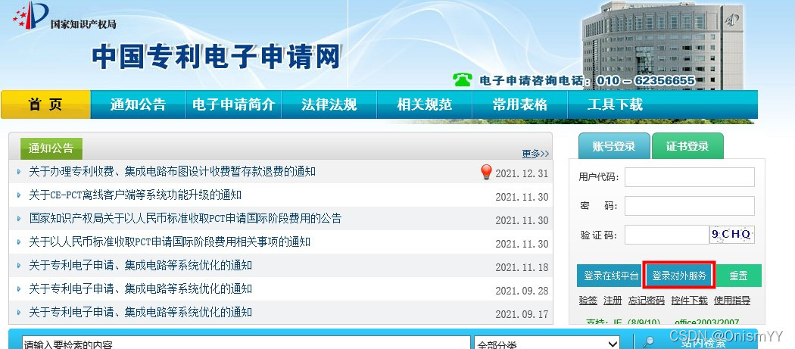Switch to the 账号登录 tab

point(614,146)
